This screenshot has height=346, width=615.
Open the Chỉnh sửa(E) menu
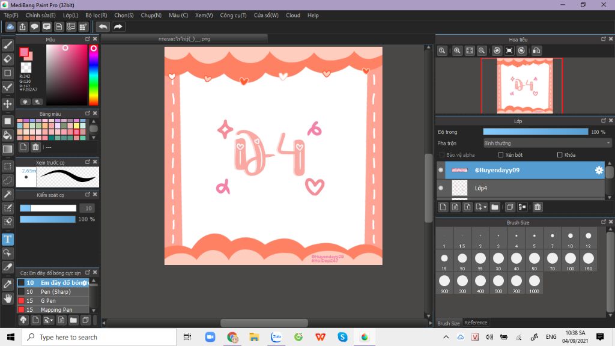click(x=40, y=15)
